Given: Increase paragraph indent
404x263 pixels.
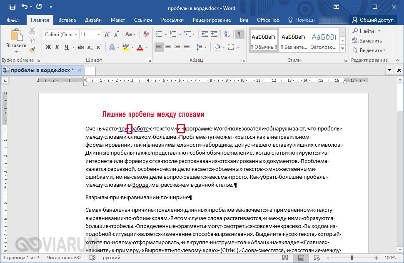Looking at the screenshot, I should (214, 34).
